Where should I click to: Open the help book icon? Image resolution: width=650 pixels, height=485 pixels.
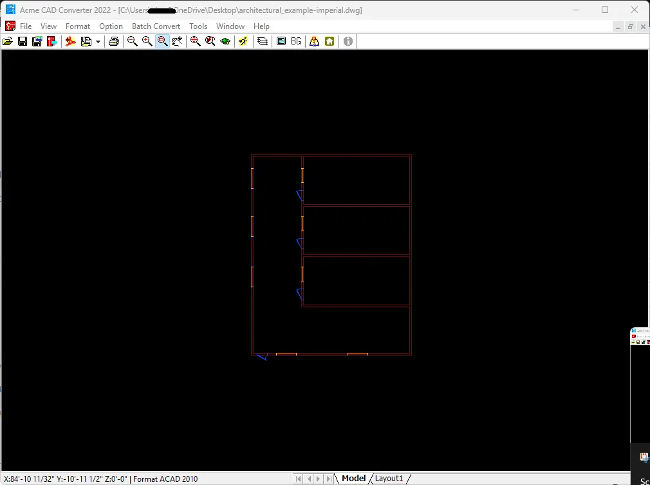point(314,41)
